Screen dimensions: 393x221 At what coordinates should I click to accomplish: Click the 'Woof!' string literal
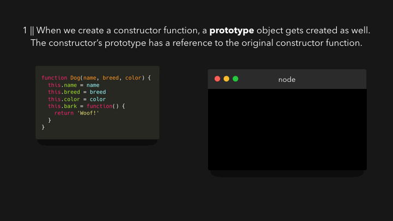pyautogui.click(x=88, y=114)
